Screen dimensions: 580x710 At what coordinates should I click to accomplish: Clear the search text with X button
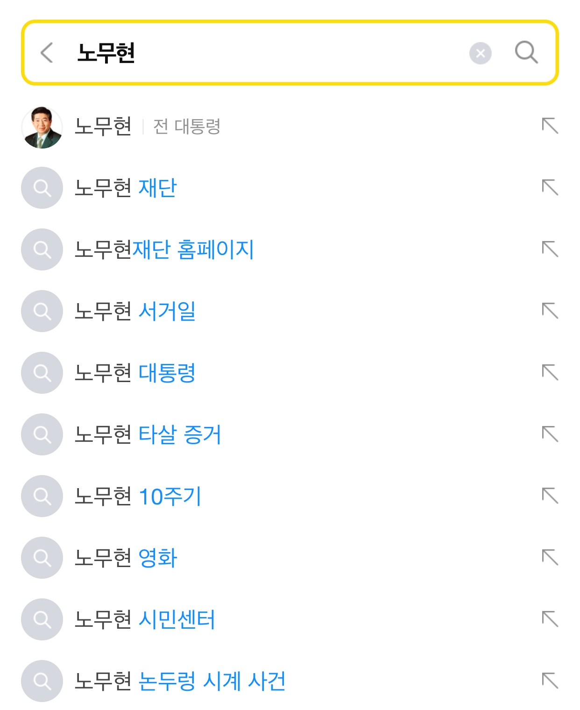pos(480,53)
